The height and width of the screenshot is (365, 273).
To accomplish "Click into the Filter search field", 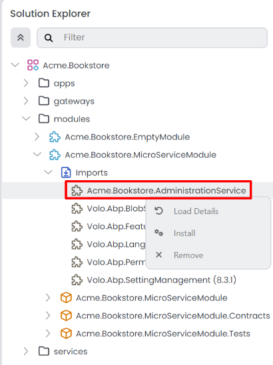I will pos(152,38).
